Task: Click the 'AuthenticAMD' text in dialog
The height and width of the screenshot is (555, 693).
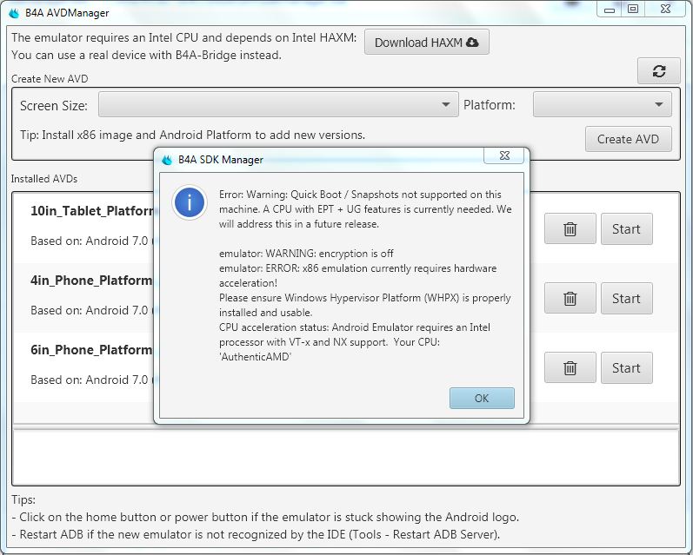Action: [x=256, y=357]
